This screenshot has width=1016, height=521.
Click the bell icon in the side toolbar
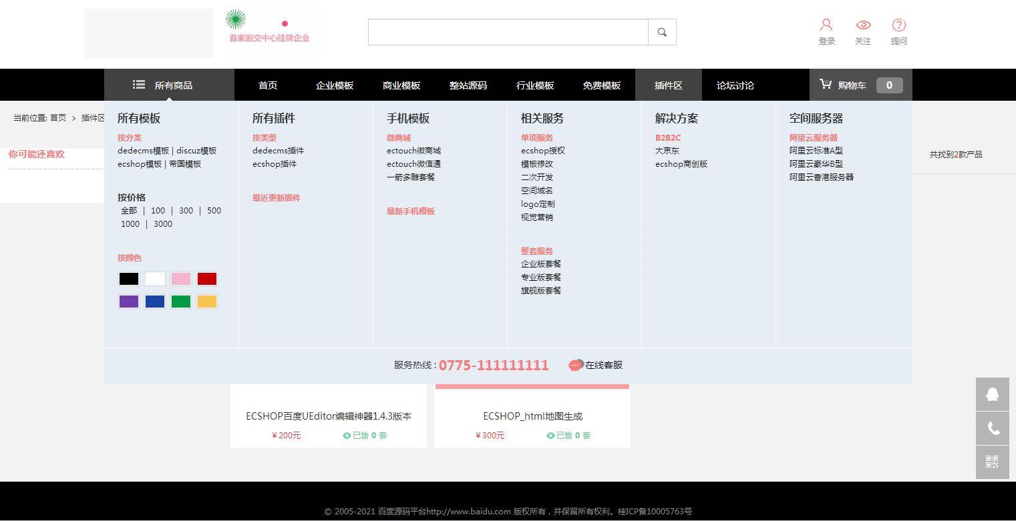click(992, 394)
